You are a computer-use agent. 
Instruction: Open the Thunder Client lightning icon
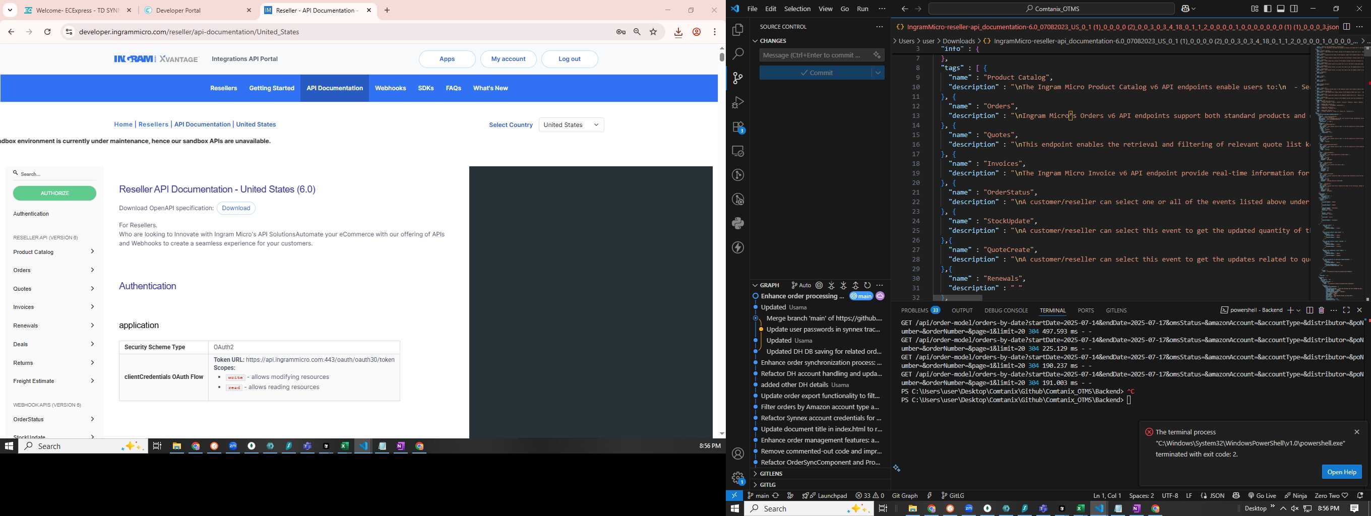click(x=737, y=247)
